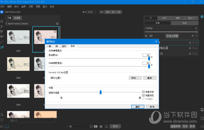Adjust the video card strength slider
The image size is (204, 130).
pyautogui.click(x=101, y=92)
